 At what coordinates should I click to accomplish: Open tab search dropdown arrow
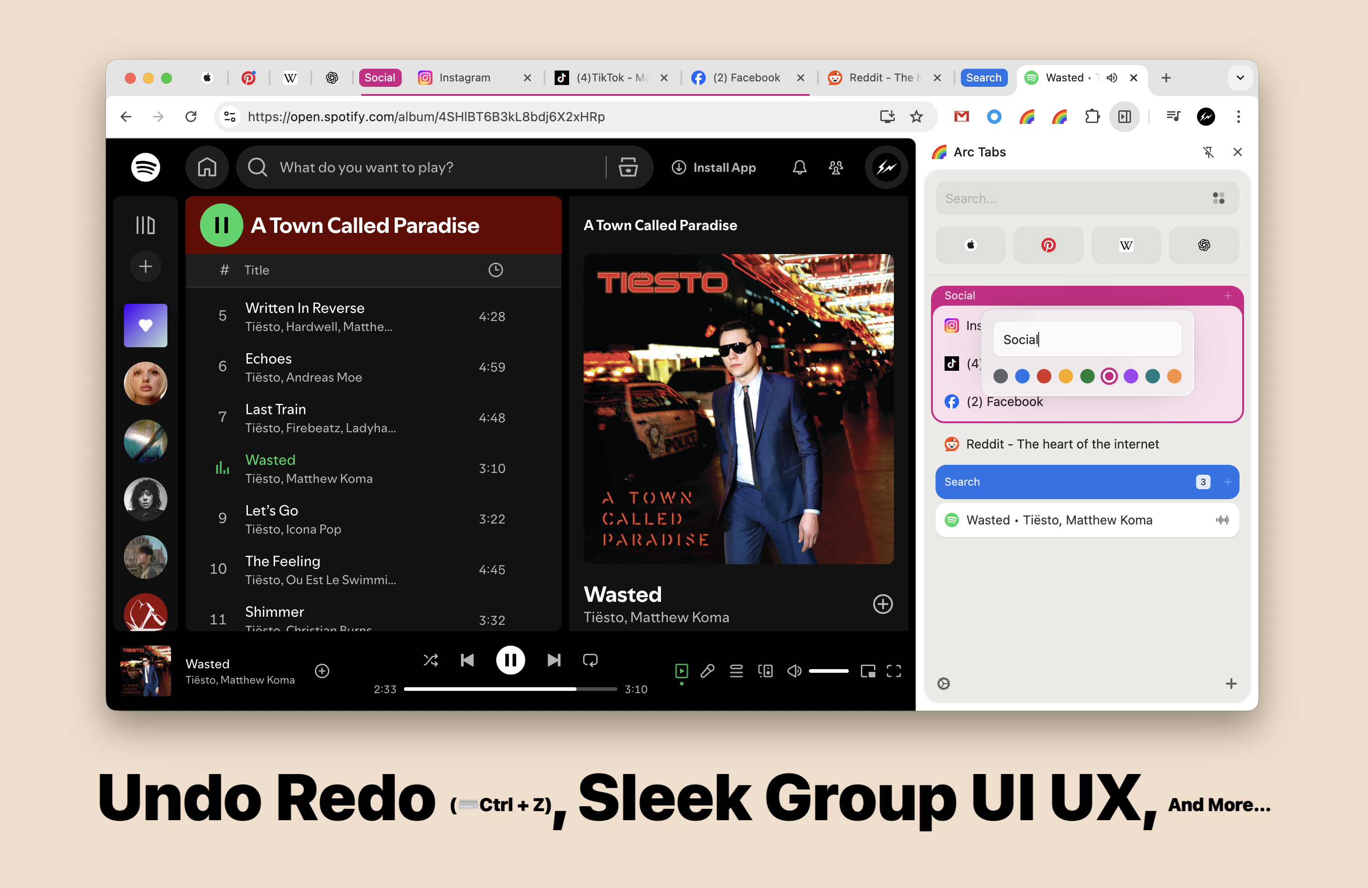point(1240,78)
